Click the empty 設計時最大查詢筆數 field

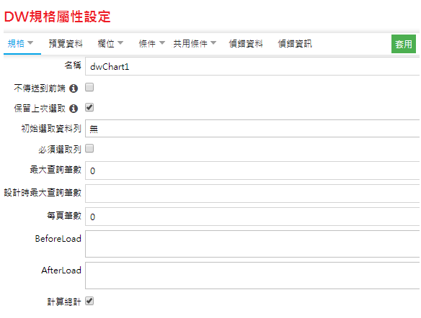[252, 194]
